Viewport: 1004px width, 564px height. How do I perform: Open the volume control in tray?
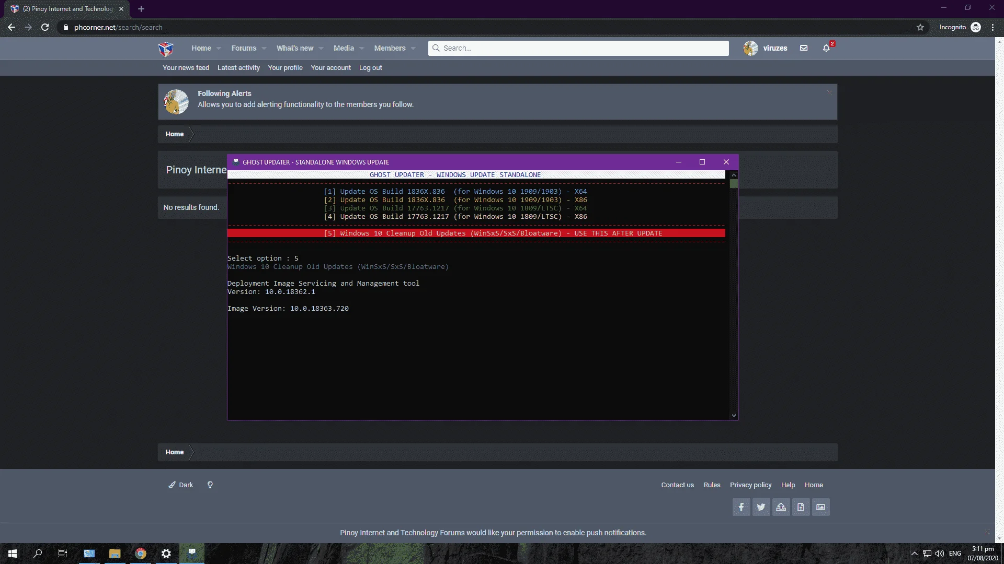coord(940,554)
